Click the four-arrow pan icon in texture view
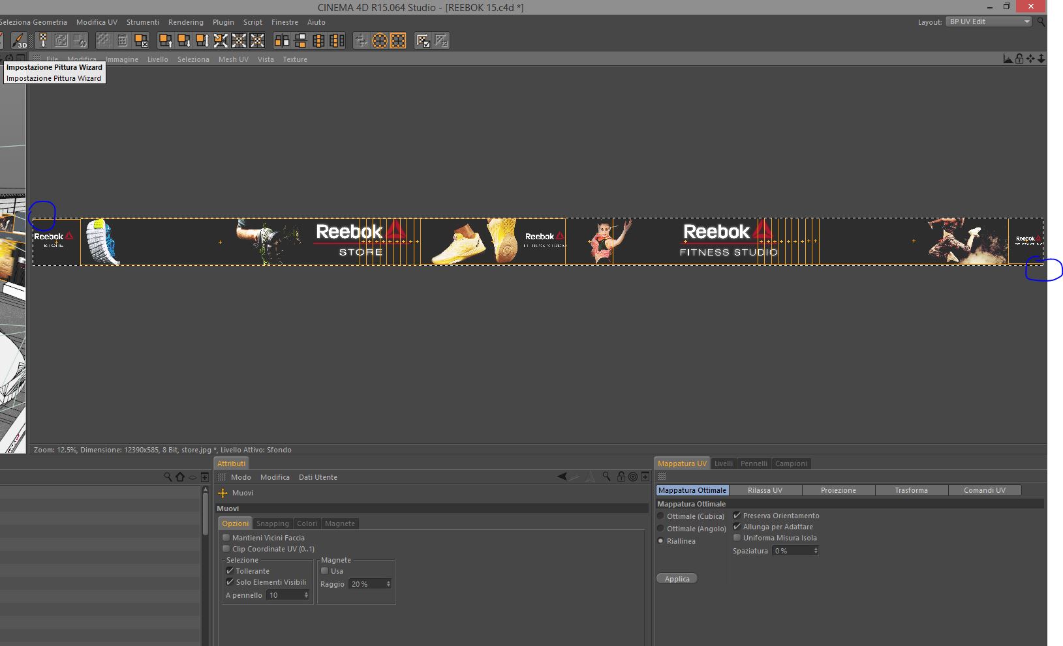Viewport: 1063px width, 646px height. pos(1030,59)
